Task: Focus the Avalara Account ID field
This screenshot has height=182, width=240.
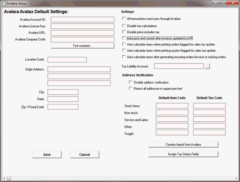Action: [x=83, y=19]
